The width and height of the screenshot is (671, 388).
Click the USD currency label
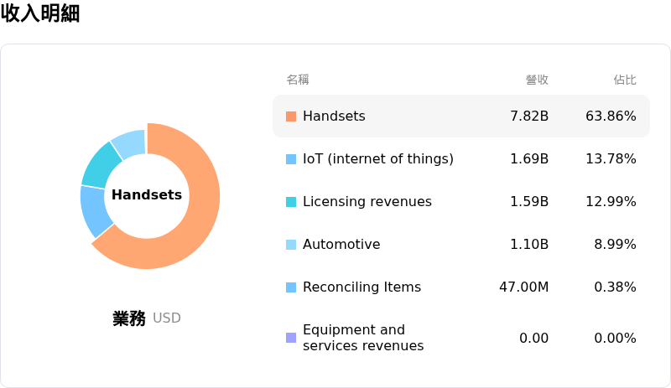click(167, 318)
